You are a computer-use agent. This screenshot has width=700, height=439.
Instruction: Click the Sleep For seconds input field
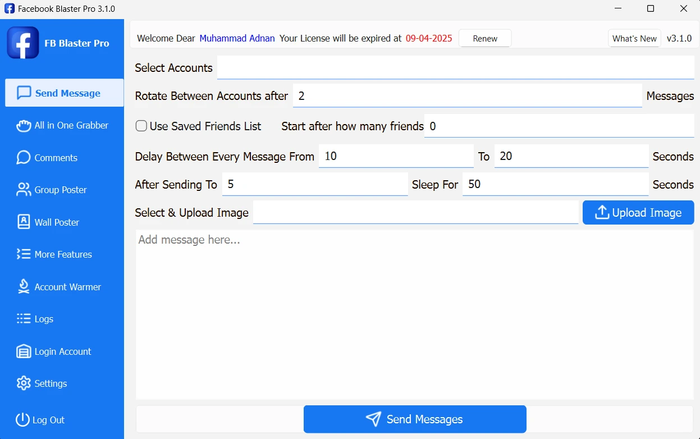point(555,185)
